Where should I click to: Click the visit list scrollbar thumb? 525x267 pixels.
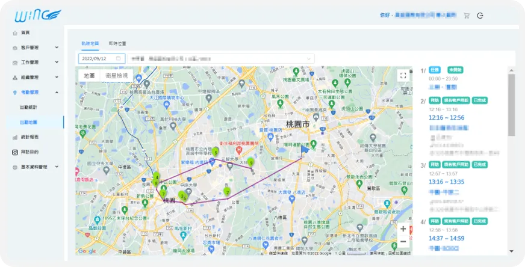[x=511, y=105]
